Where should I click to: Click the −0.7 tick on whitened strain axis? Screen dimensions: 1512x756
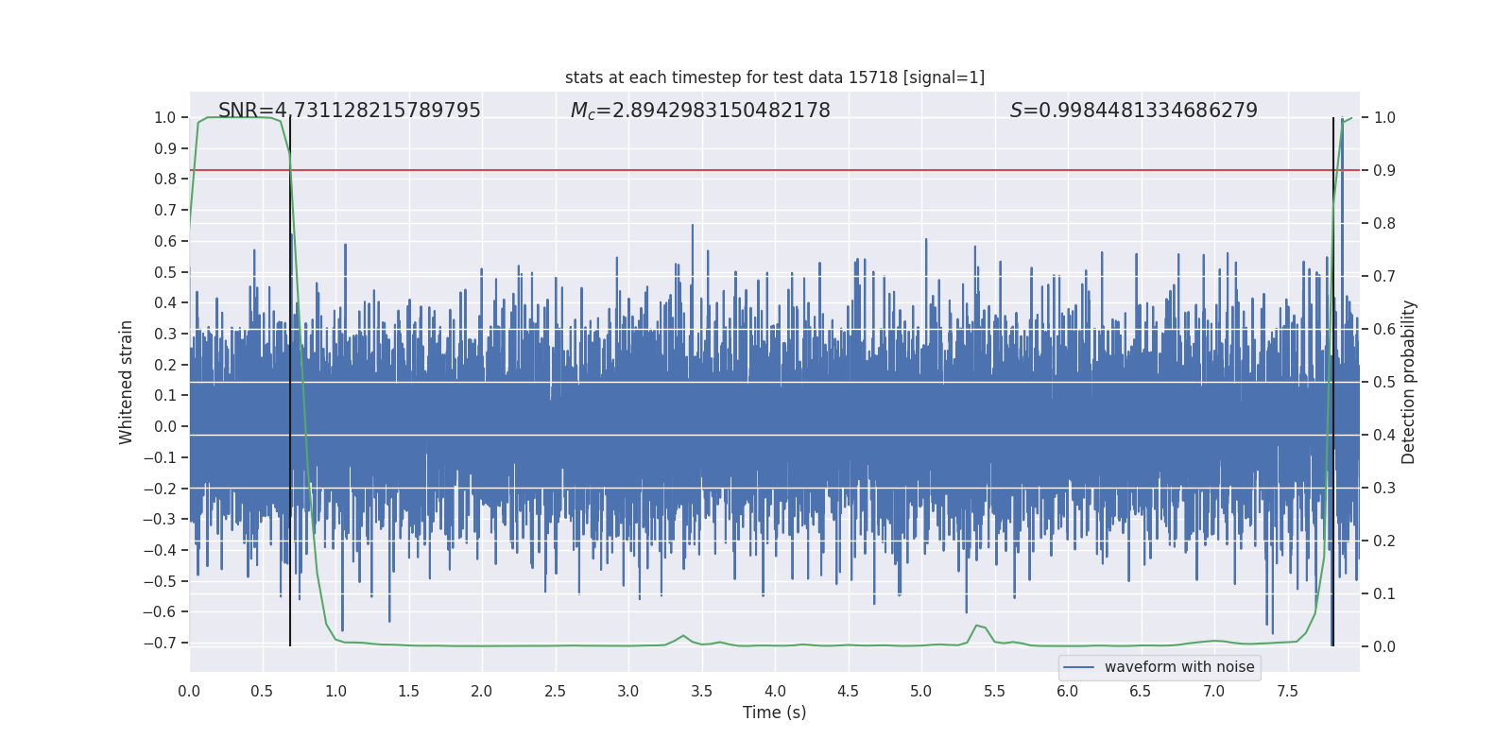(163, 643)
